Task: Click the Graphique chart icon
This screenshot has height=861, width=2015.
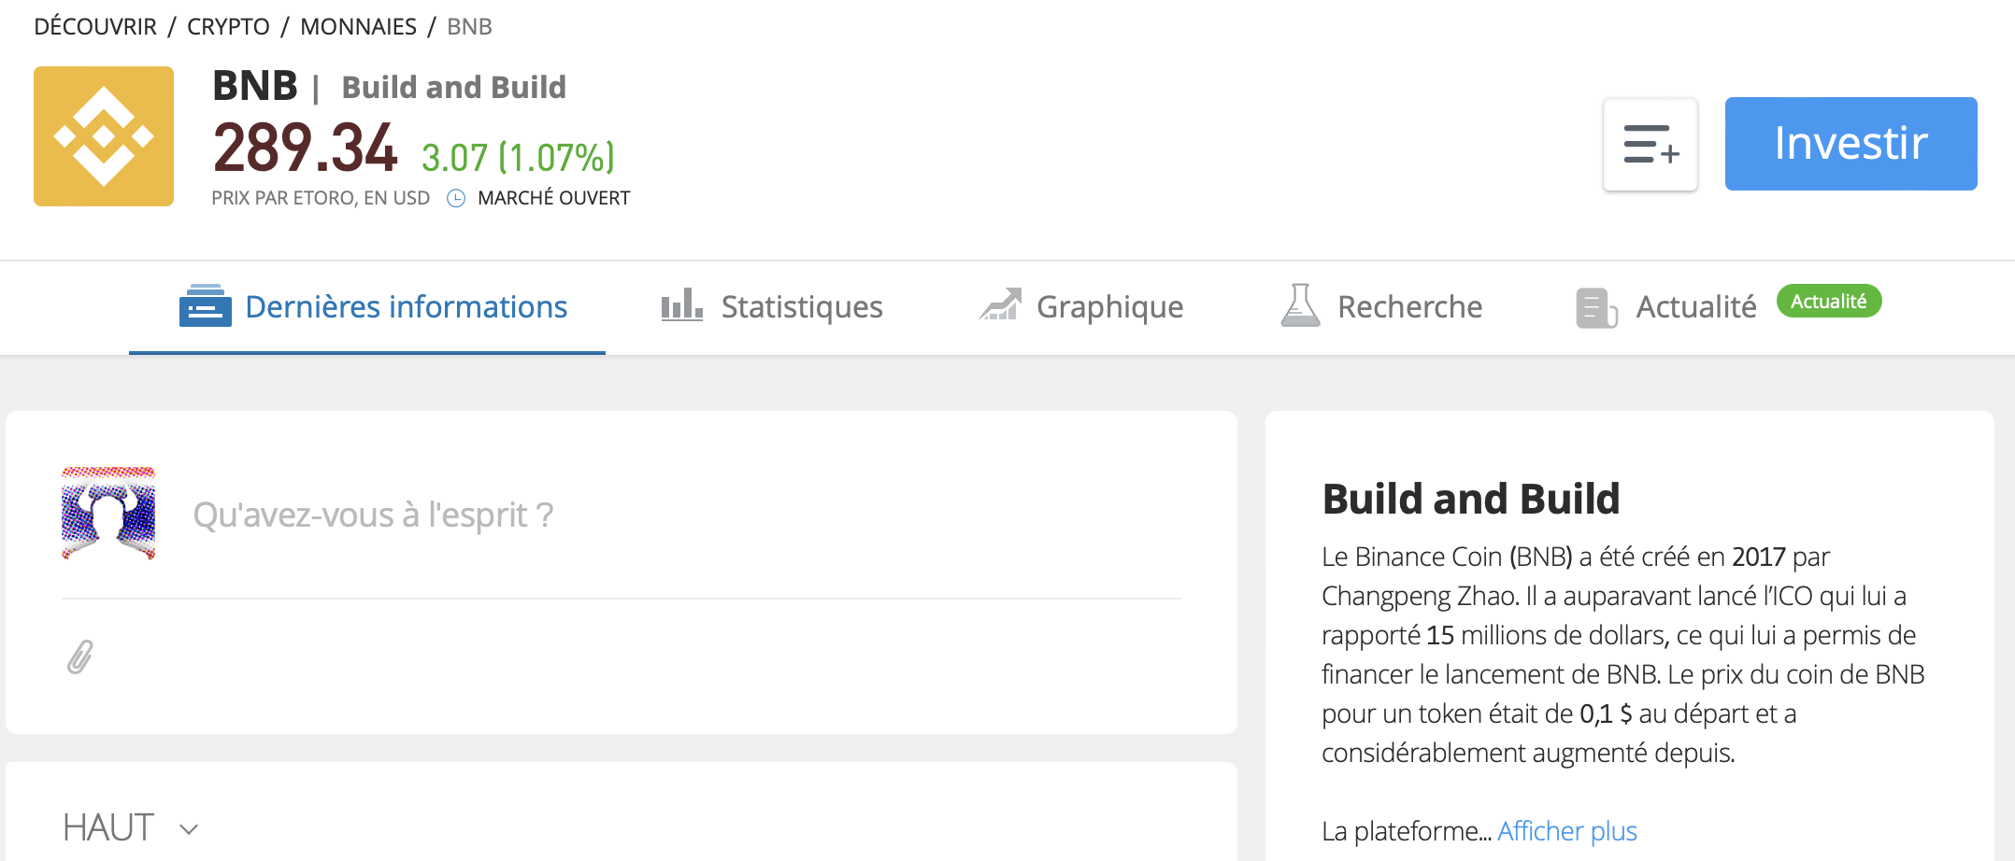Action: pyautogui.click(x=1000, y=305)
